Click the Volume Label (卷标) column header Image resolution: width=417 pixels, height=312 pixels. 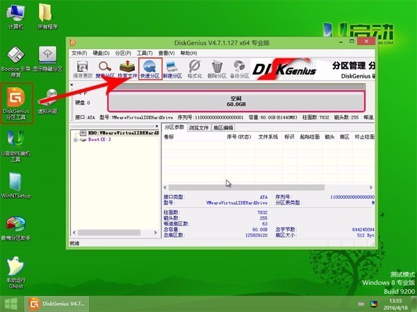click(194, 137)
